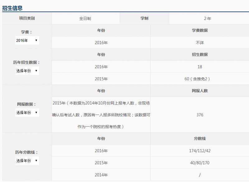Viewport: 249px width, 182px height.
Task: Click the 2年 duration value
Action: (x=207, y=19)
